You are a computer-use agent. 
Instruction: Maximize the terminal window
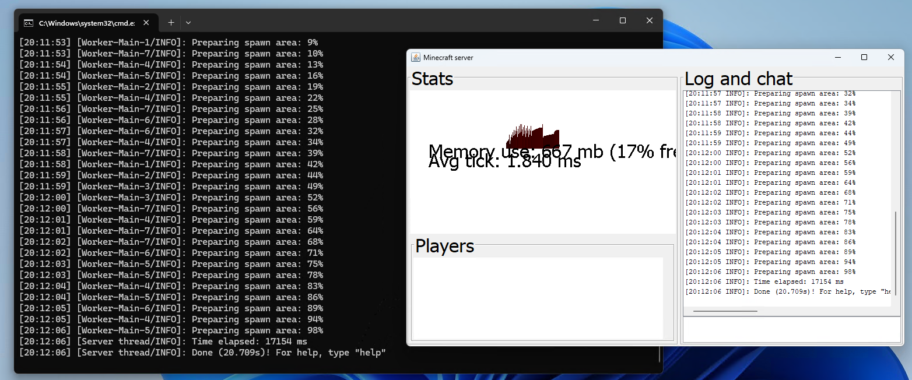coord(623,20)
